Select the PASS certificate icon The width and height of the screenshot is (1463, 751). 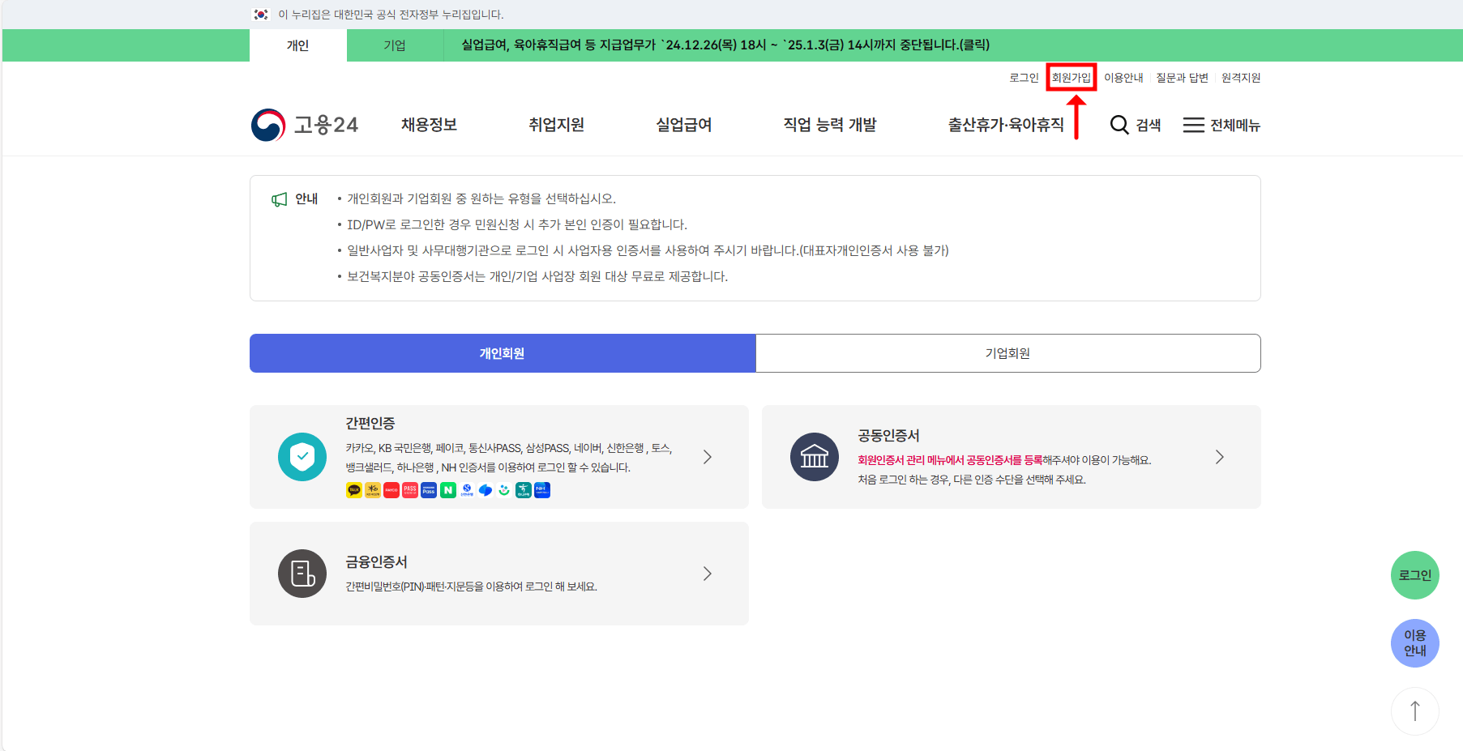click(x=410, y=490)
